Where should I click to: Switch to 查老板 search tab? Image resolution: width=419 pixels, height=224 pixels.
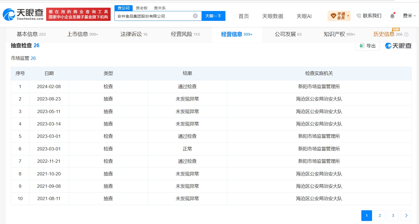pyautogui.click(x=142, y=8)
